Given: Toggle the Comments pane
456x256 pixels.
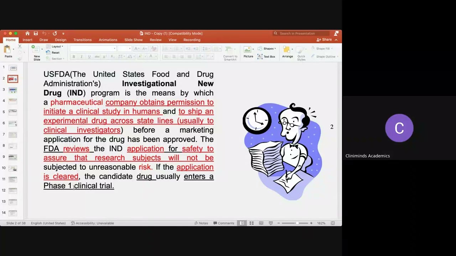Looking at the screenshot, I should pyautogui.click(x=224, y=223).
